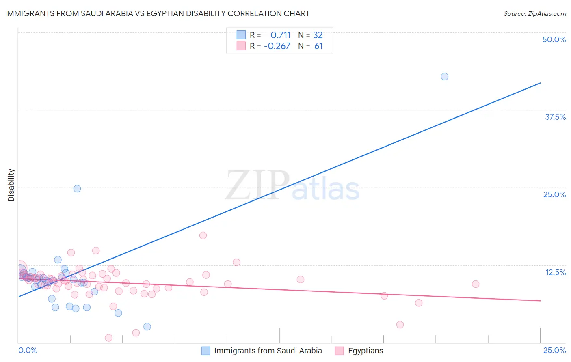Click the pink Egyptians legend swatch

(340, 351)
